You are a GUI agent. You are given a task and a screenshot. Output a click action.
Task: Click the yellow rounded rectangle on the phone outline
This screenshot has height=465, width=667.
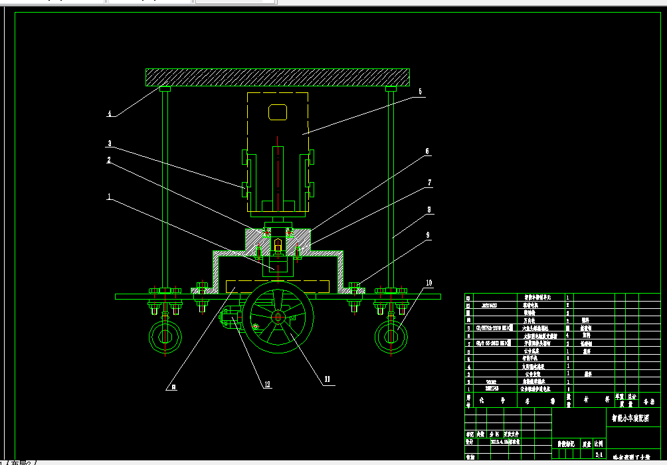(278, 112)
